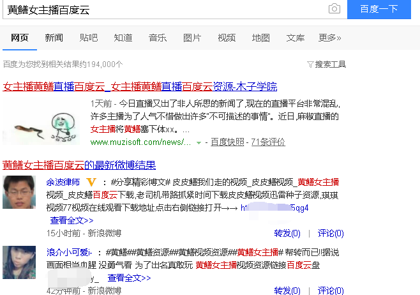This screenshot has width=420, height=295.
Task: Click 浪介小可爱i- profile avatar
Action: point(19,262)
